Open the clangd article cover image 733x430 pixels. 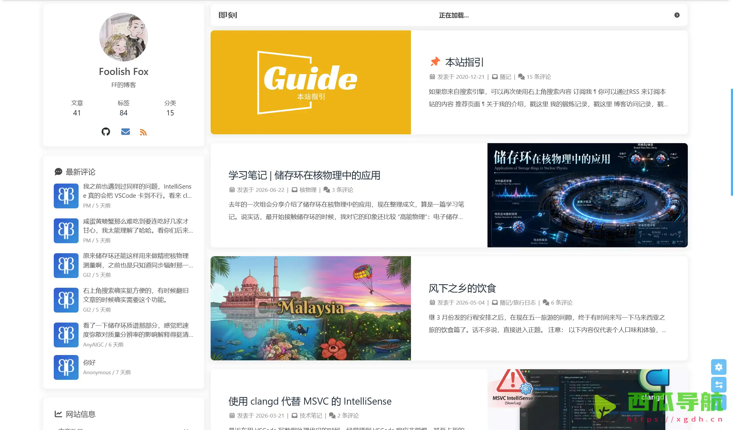coord(587,400)
